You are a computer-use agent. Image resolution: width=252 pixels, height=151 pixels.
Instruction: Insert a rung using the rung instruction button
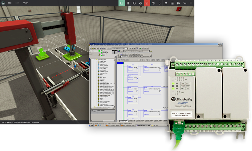(x=121, y=54)
